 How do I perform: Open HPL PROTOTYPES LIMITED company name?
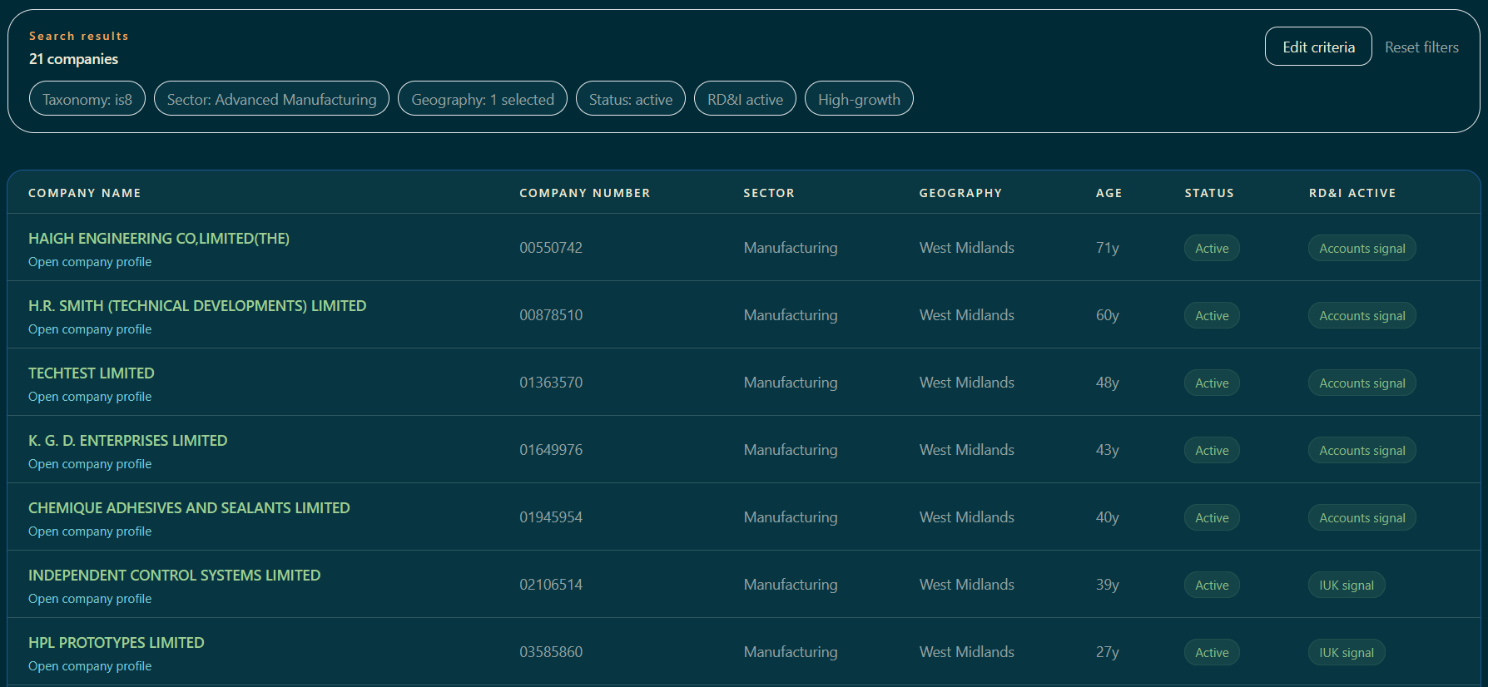pos(117,643)
